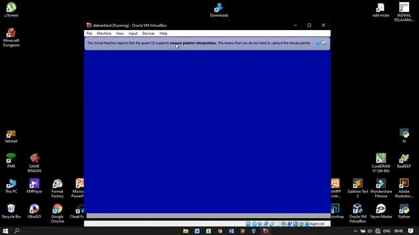Viewport: 419px width, 235px height.
Task: Select the CorelDRAW X7 desktop icon
Action: (381, 163)
